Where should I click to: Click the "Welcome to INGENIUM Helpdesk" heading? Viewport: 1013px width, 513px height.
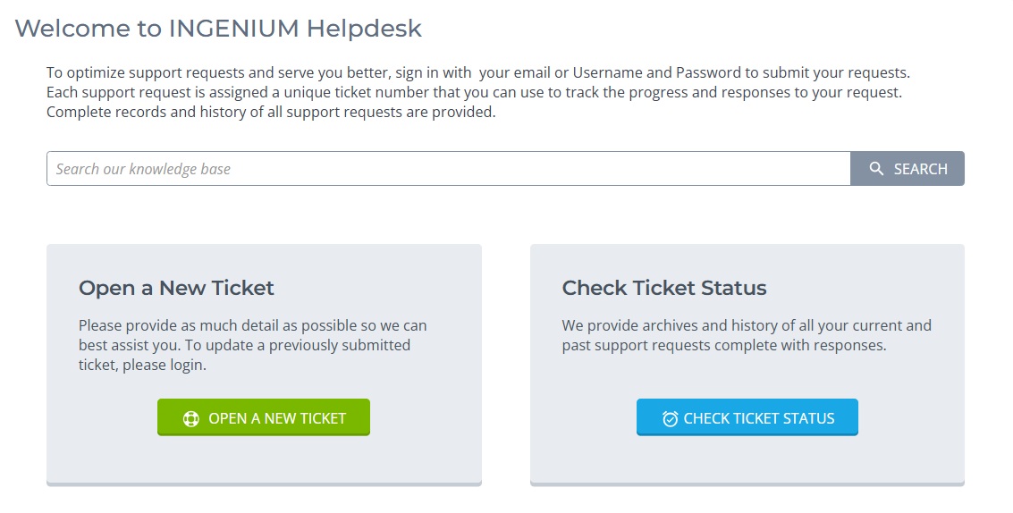[x=218, y=29]
